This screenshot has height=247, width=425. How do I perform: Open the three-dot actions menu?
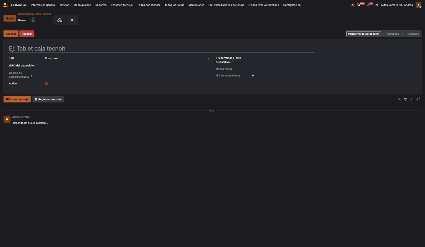(33, 20)
